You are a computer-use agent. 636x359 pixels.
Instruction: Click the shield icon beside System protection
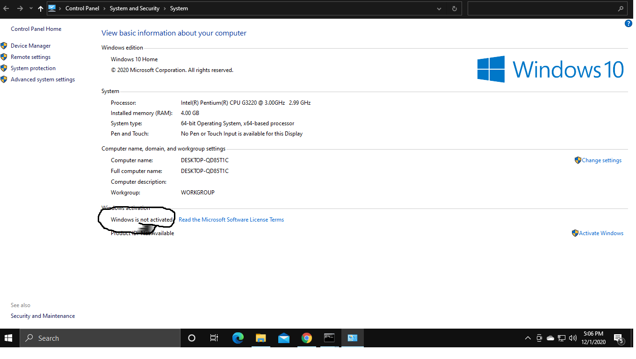pos(4,68)
